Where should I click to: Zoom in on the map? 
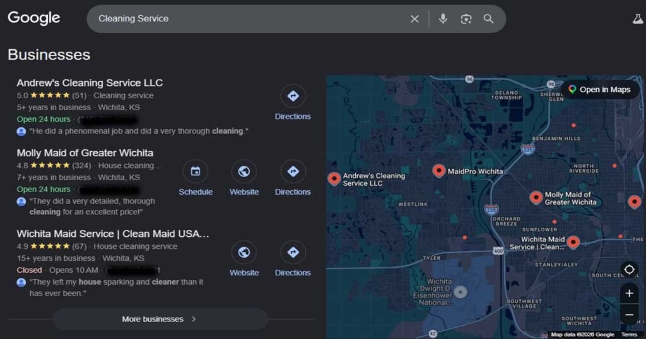pos(629,294)
